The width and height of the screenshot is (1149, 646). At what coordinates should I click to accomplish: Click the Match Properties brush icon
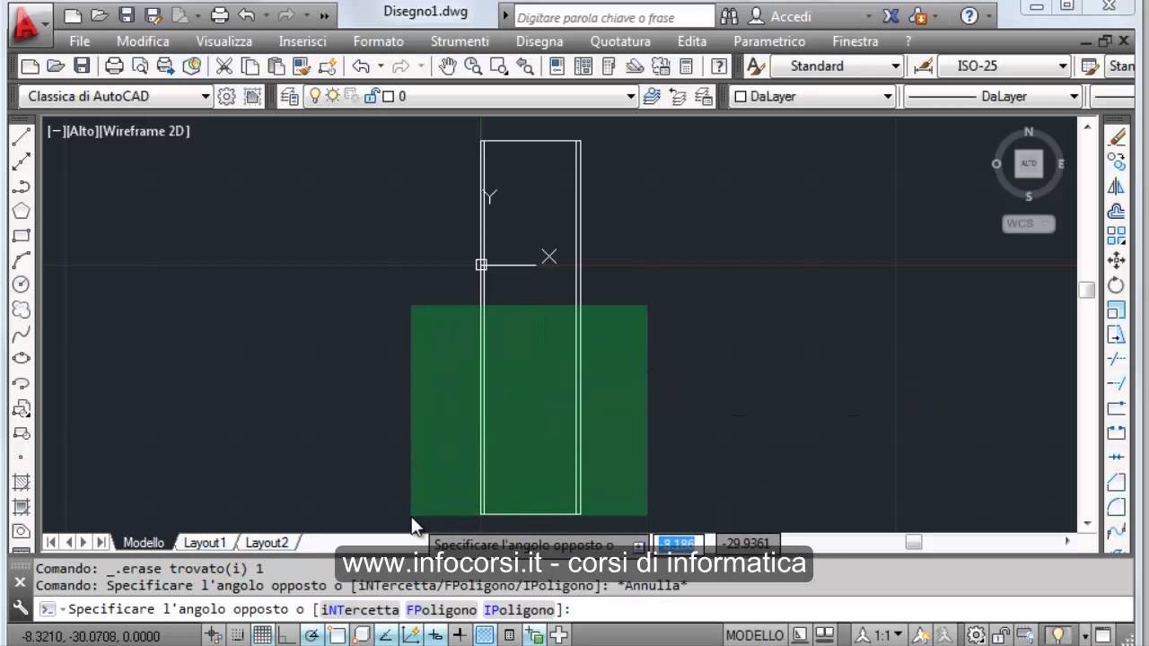tap(302, 66)
